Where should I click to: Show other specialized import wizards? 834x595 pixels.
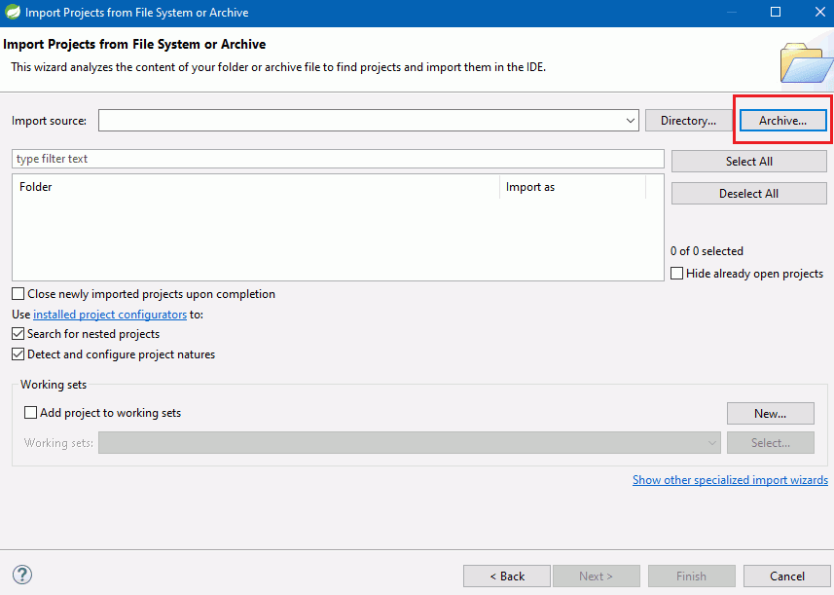(x=730, y=480)
